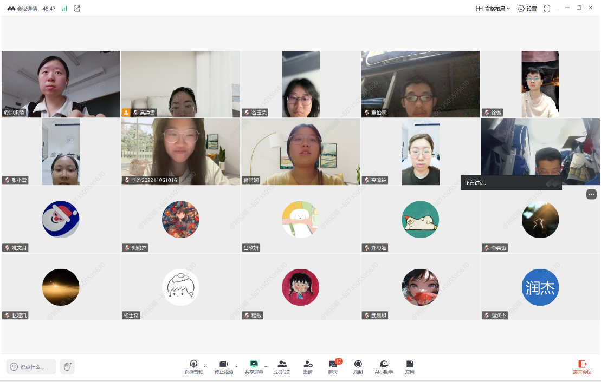Image resolution: width=601 pixels, height=382 pixels.
Task: Click the raise hand icon
Action: pyautogui.click(x=67, y=367)
